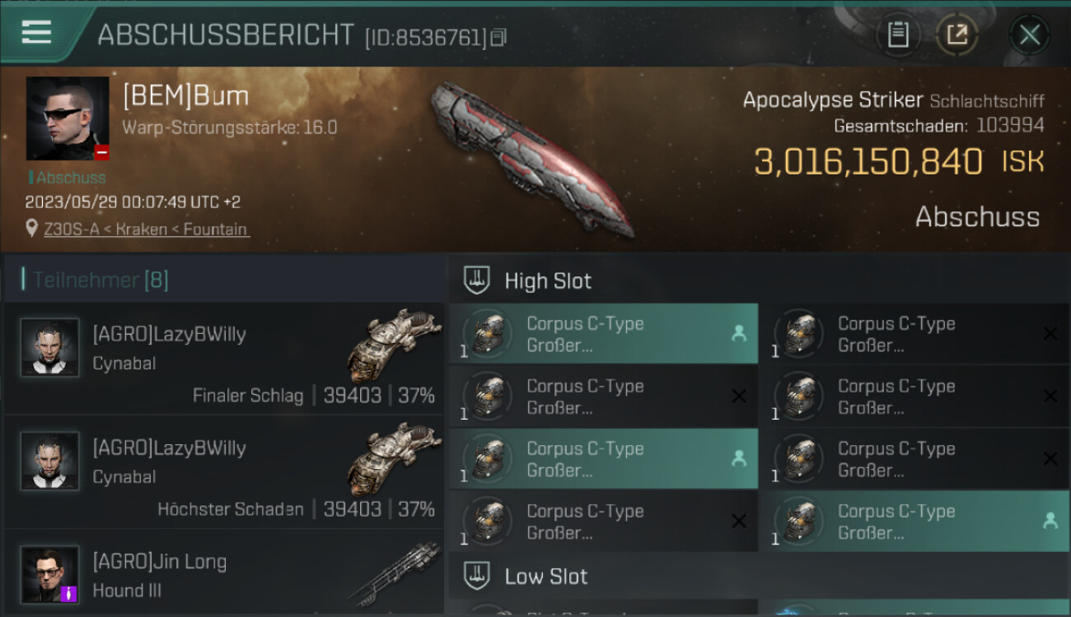Click the share export icon
This screenshot has width=1071, height=617.
point(956,35)
